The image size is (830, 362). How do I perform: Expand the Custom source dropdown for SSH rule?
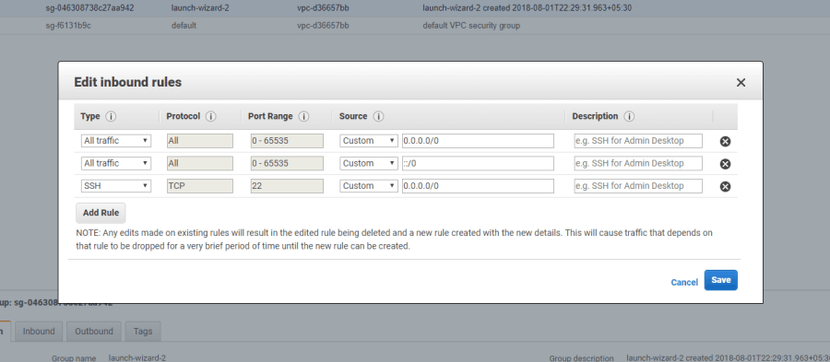368,186
